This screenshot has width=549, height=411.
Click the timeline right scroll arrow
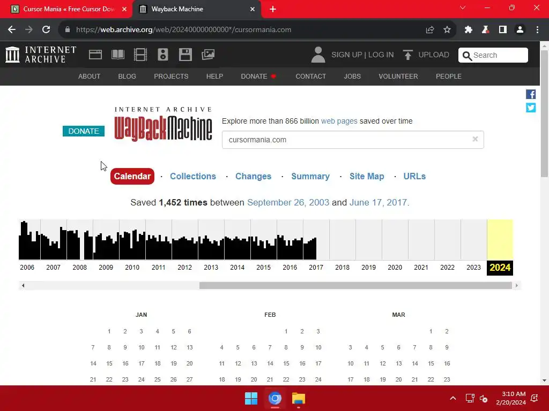(516, 286)
